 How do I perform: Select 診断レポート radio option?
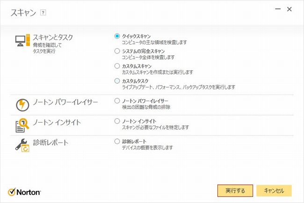click(117, 141)
